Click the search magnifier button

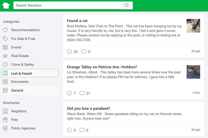pos(127,5)
